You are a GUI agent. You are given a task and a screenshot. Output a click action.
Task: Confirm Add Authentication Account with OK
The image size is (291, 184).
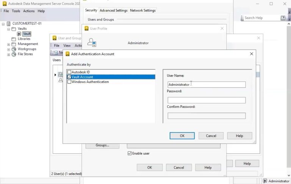(x=182, y=136)
